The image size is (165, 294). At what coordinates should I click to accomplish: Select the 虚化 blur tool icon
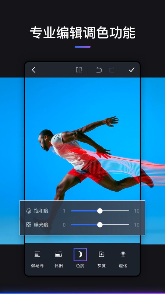click(123, 255)
